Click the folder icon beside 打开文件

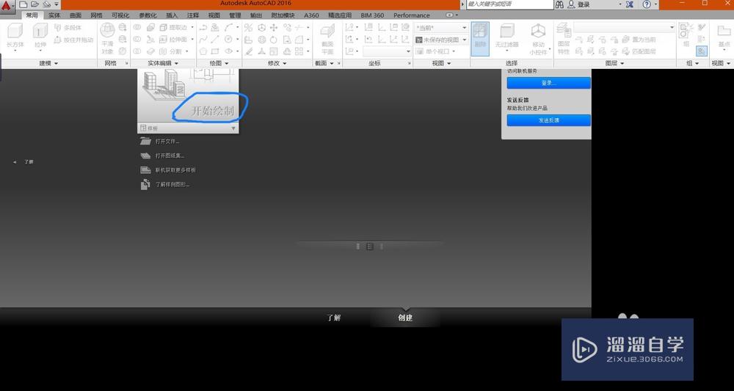[145, 141]
